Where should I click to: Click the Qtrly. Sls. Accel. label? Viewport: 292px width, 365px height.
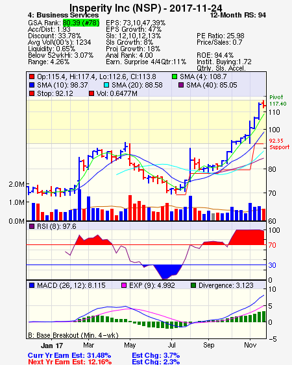tap(221, 69)
